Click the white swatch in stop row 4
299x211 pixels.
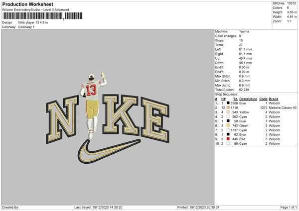coord(228,116)
